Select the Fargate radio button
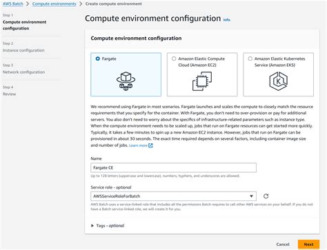 [98, 59]
